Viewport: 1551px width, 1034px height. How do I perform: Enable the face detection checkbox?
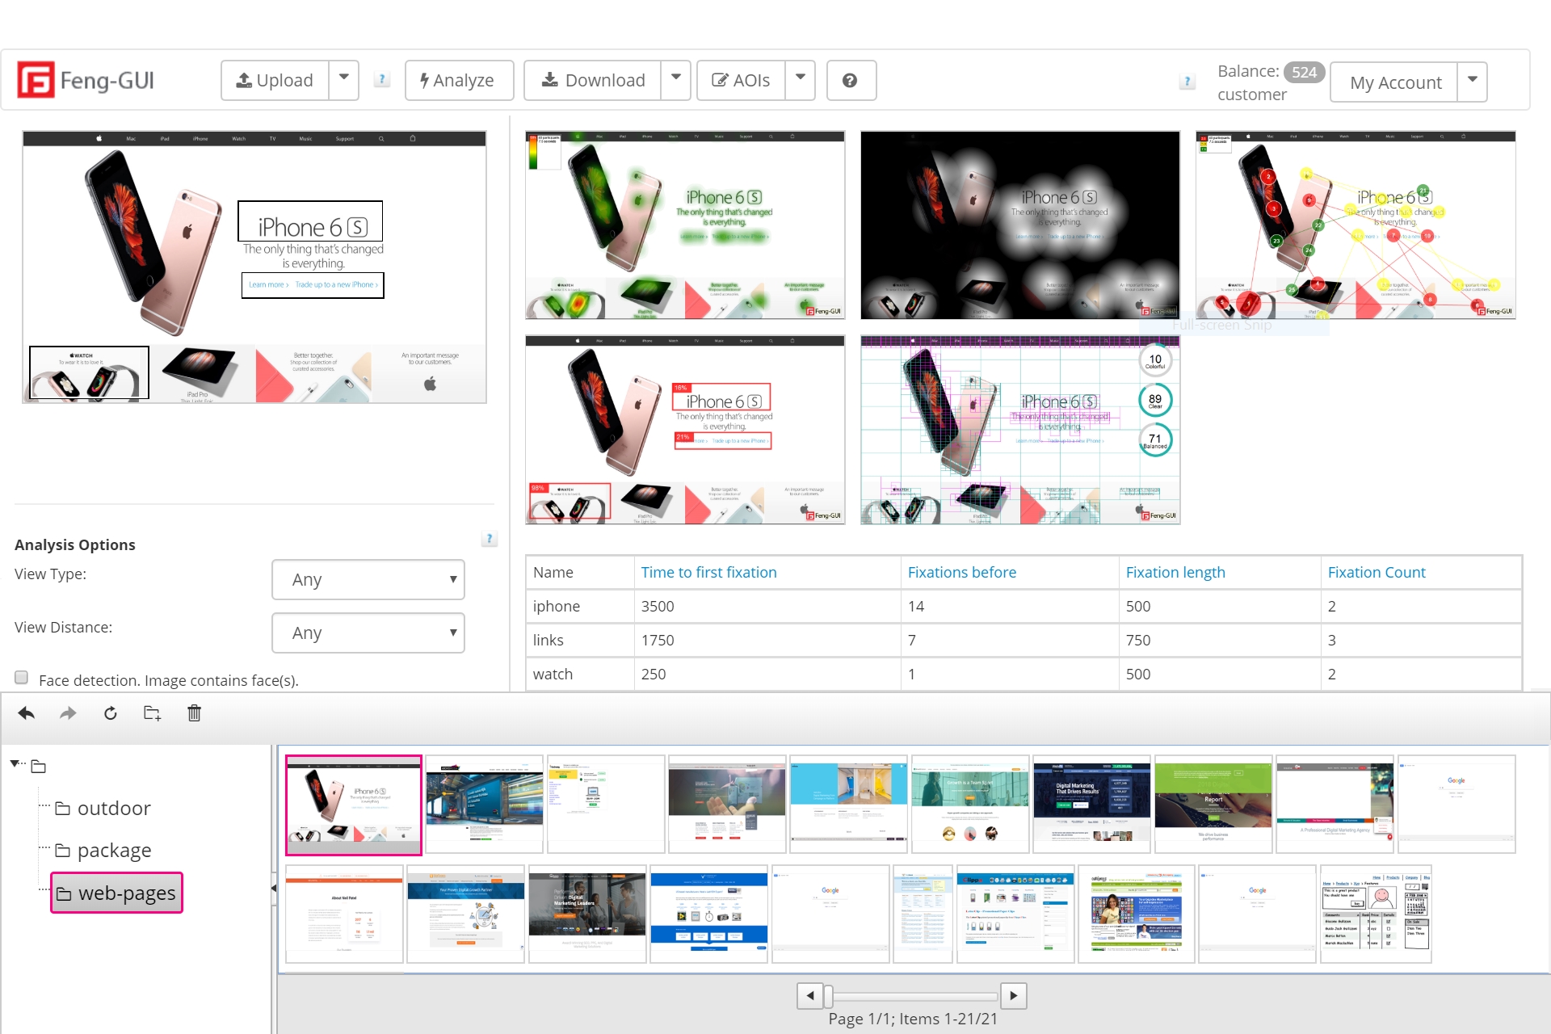(22, 678)
